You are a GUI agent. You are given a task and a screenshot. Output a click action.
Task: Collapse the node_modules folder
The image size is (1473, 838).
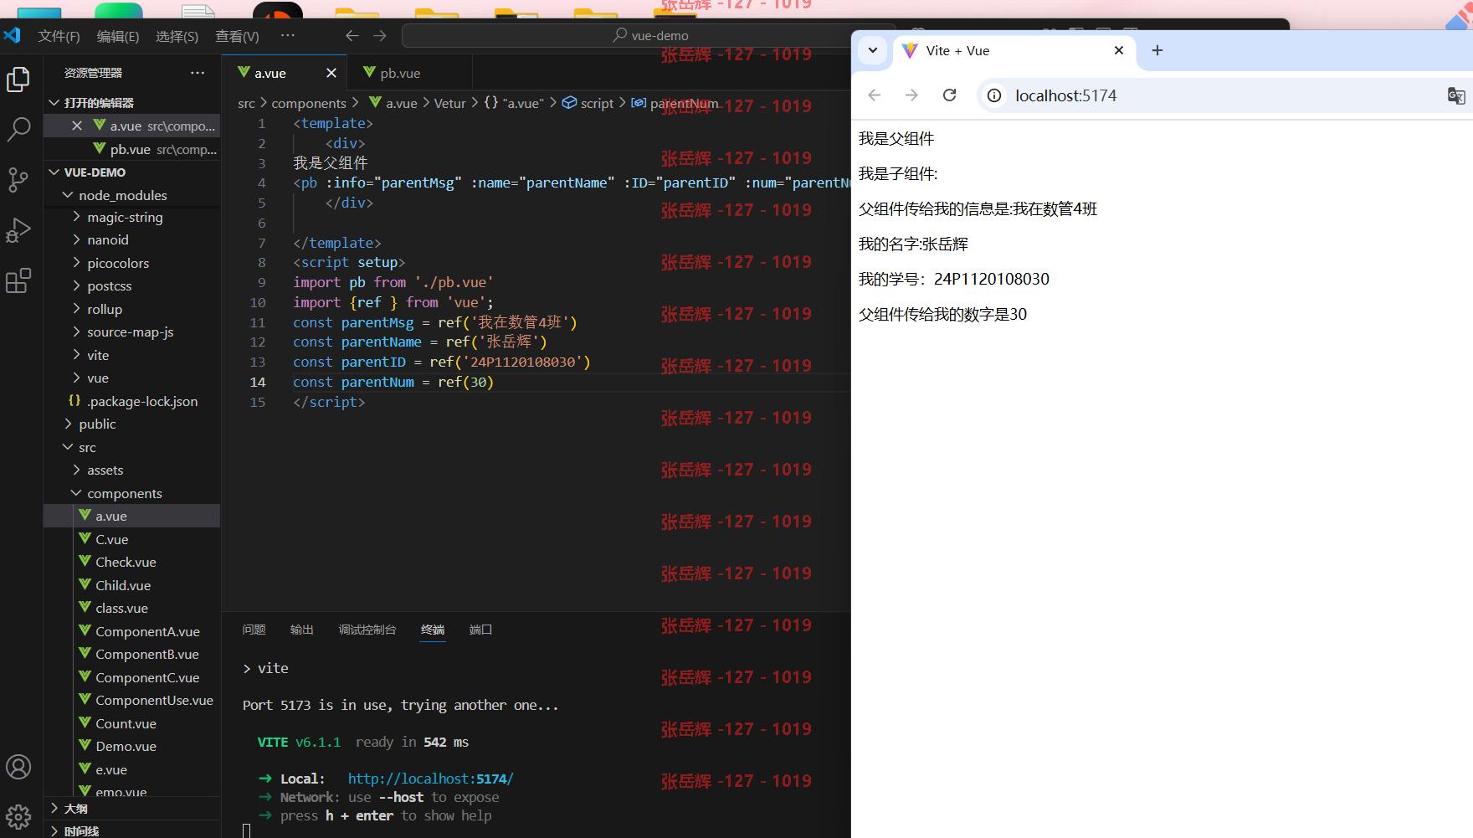pyautogui.click(x=69, y=195)
